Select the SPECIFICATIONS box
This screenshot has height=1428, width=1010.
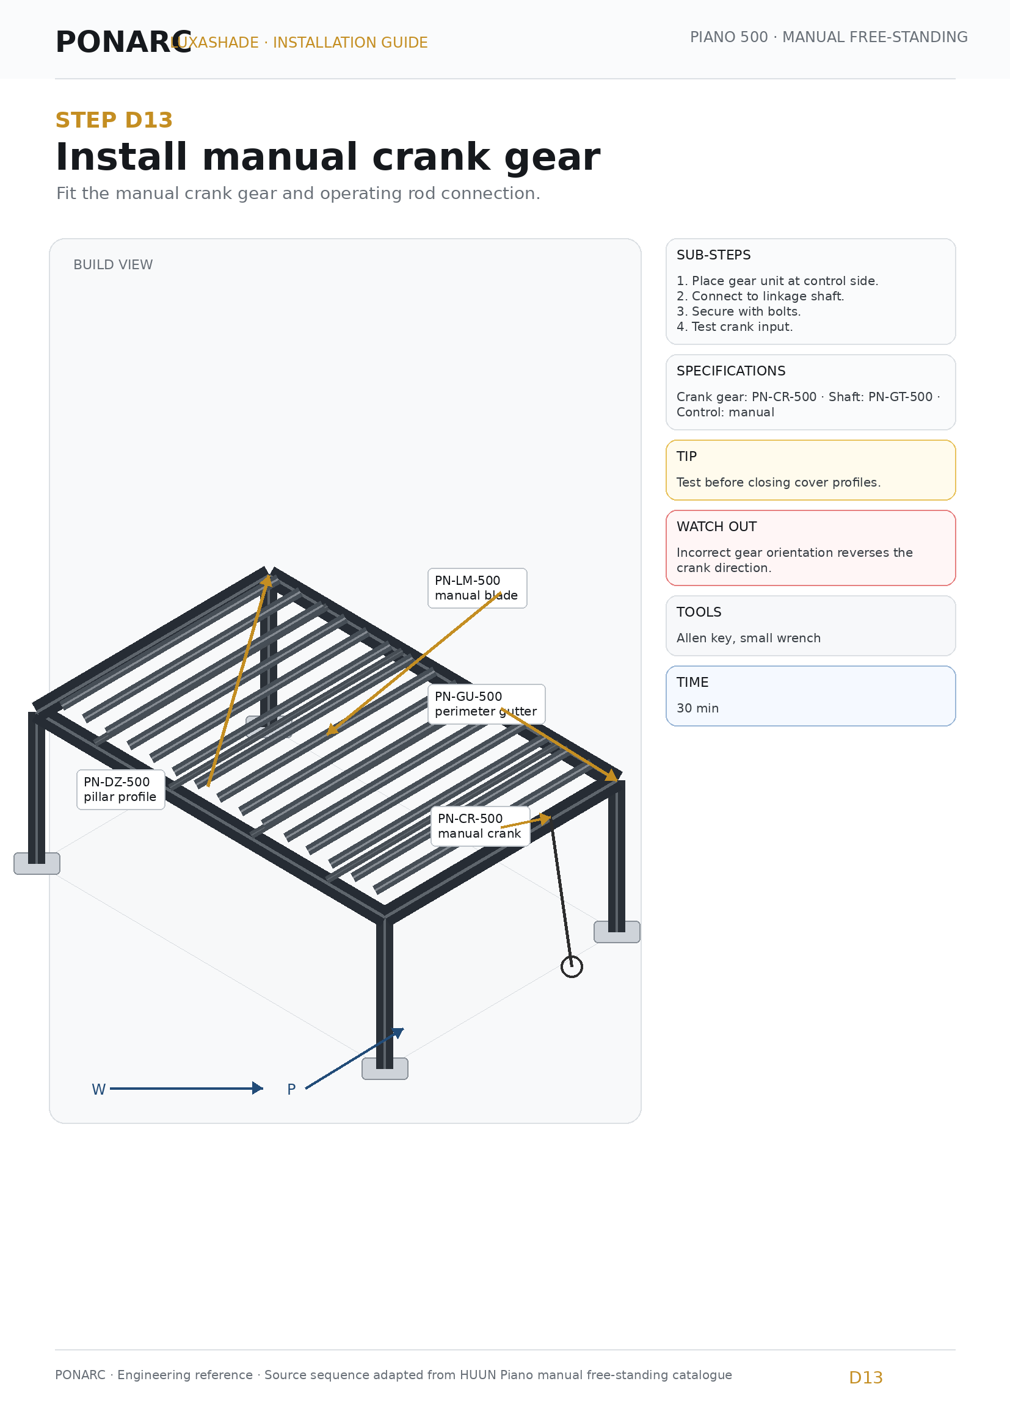810,392
